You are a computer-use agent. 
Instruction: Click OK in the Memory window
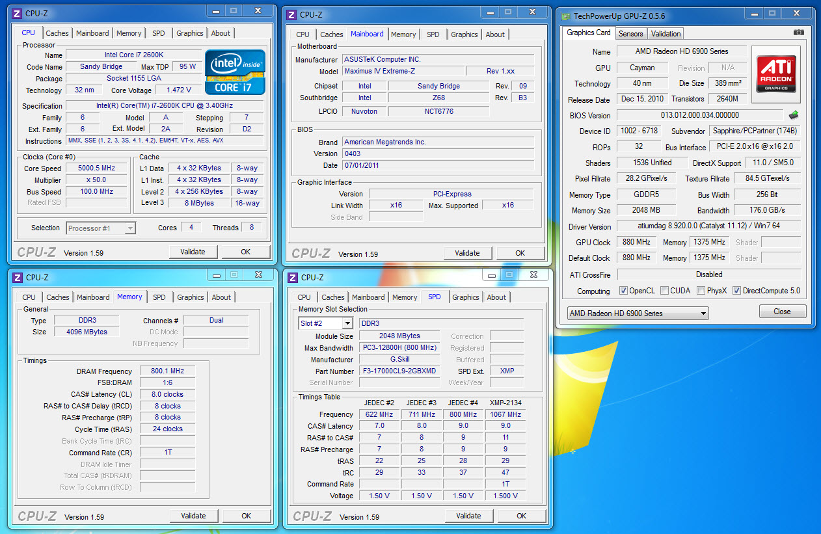click(x=247, y=516)
